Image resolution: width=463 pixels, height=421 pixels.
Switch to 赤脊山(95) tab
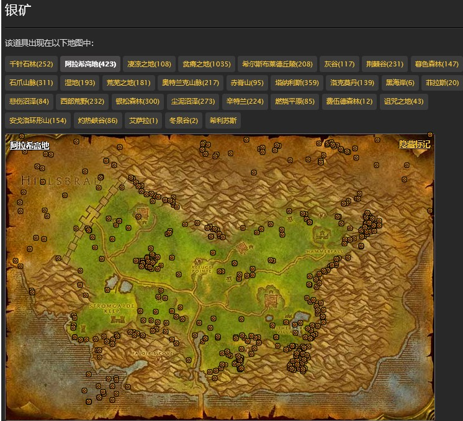pyautogui.click(x=247, y=83)
